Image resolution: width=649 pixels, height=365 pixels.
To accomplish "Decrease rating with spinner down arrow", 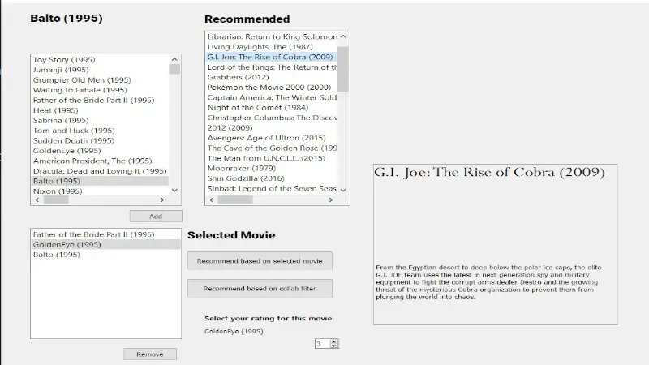I will point(334,346).
